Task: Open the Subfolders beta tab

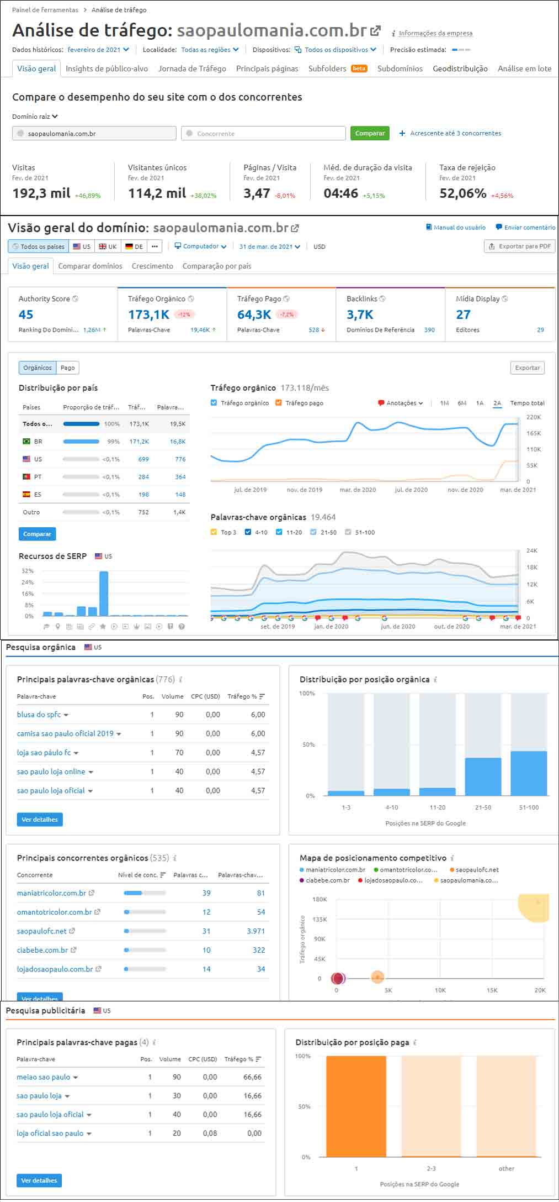Action: (x=337, y=69)
